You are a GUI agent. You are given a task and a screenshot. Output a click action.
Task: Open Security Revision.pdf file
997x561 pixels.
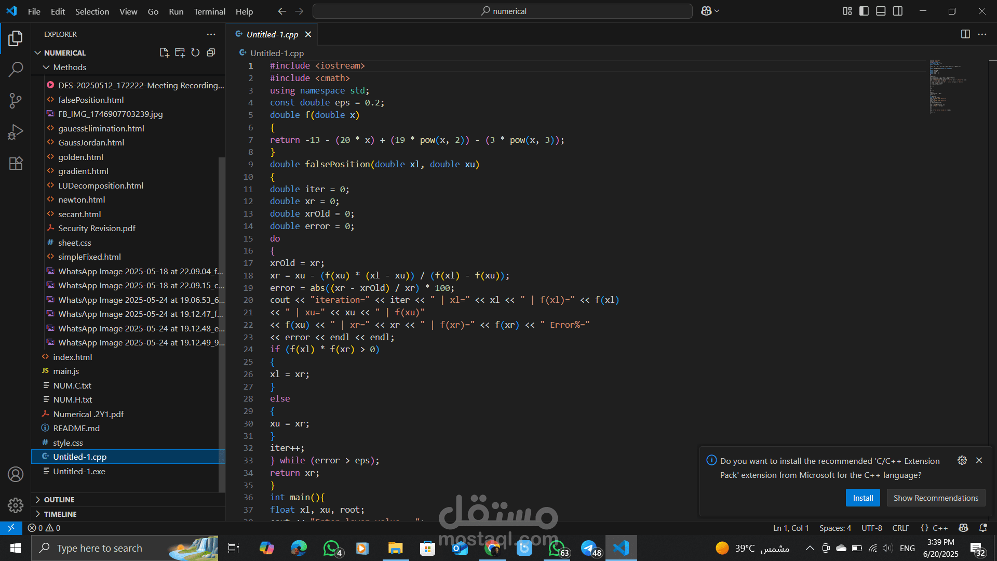(x=97, y=228)
